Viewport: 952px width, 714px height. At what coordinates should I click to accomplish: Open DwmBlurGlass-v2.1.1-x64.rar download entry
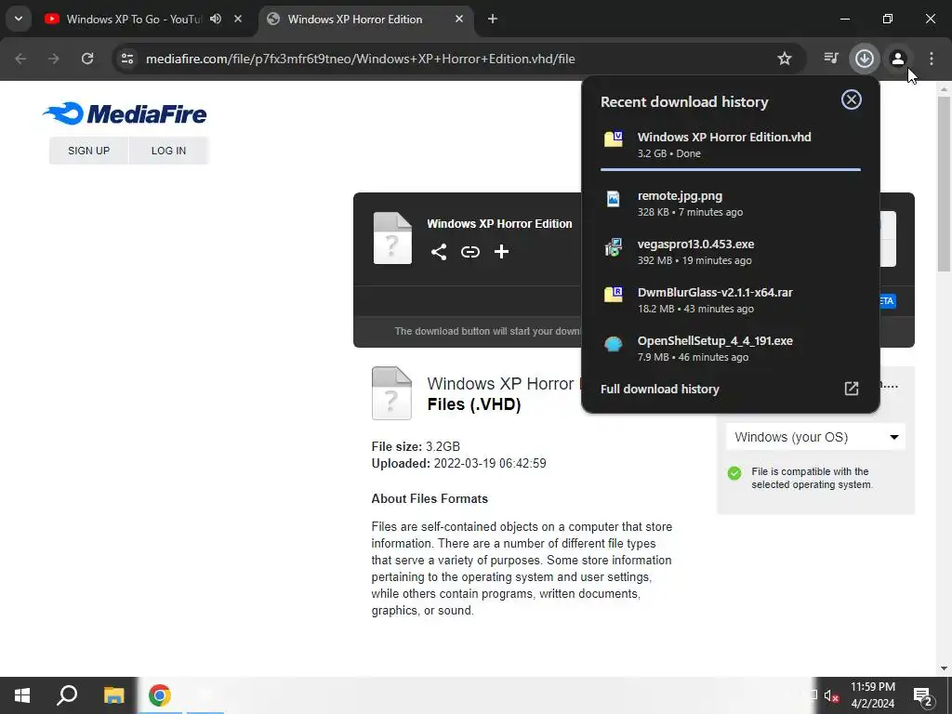coord(731,300)
